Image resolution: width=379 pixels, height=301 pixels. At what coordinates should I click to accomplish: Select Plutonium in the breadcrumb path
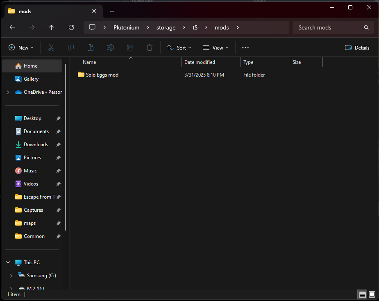click(x=126, y=27)
